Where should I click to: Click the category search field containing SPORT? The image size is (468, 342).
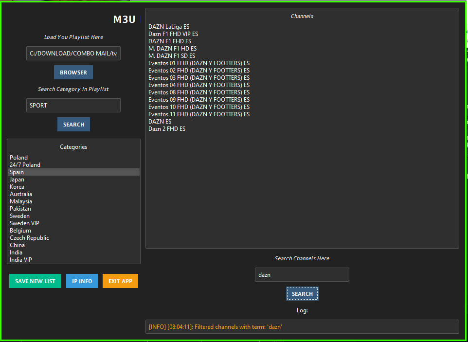click(73, 106)
